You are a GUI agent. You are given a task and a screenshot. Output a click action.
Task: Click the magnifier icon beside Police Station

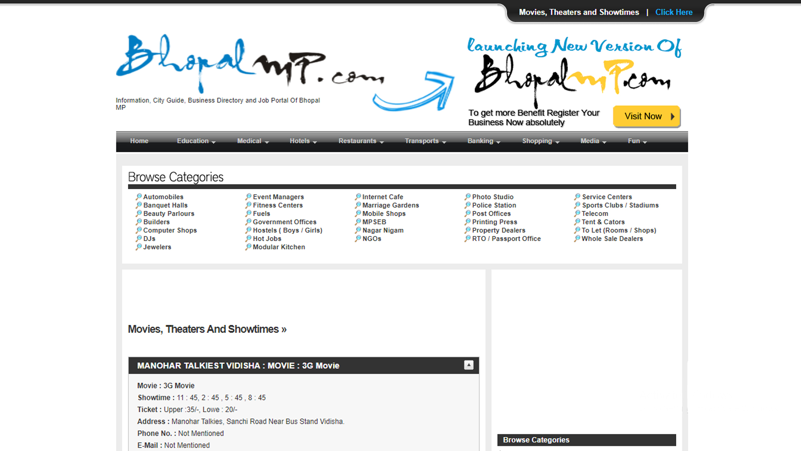[468, 205]
